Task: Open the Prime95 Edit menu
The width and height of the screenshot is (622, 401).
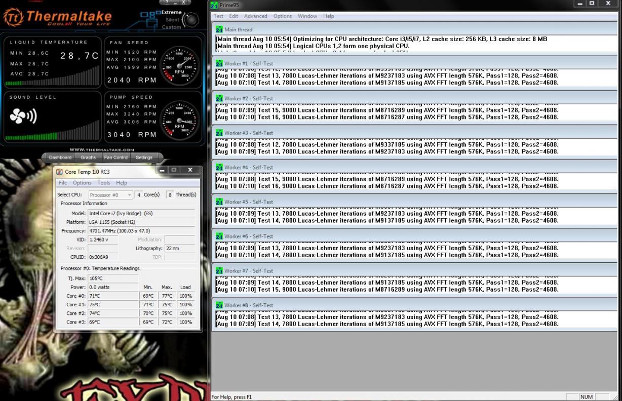Action: click(x=234, y=16)
